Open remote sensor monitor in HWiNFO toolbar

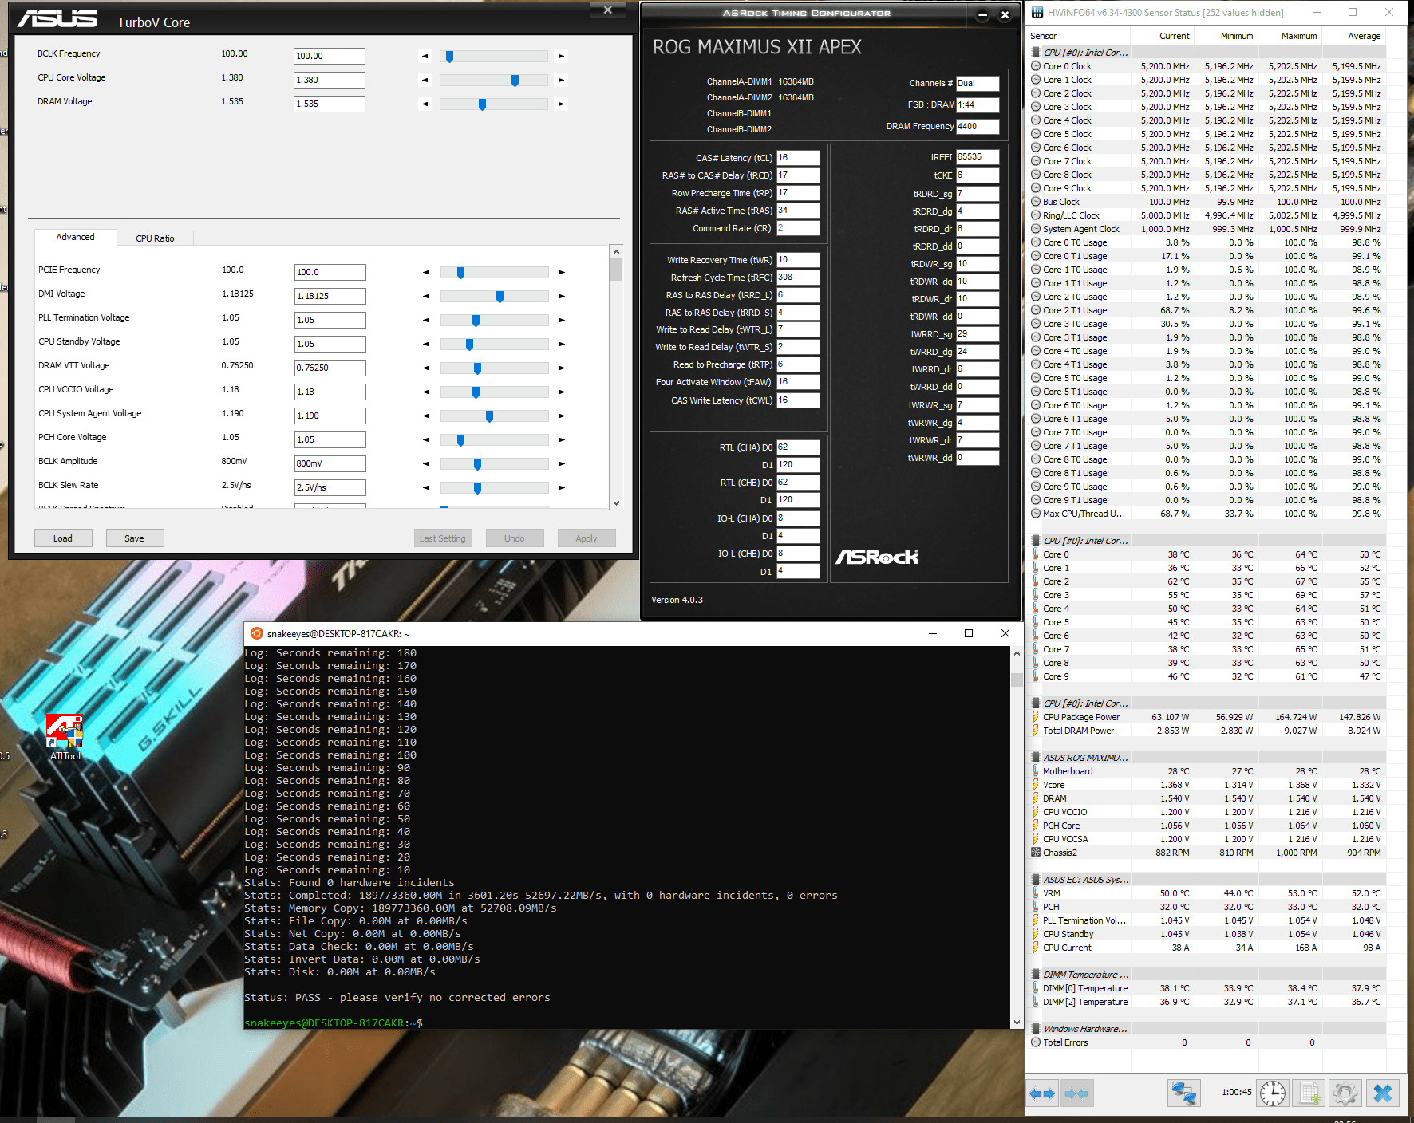coord(1184,1093)
